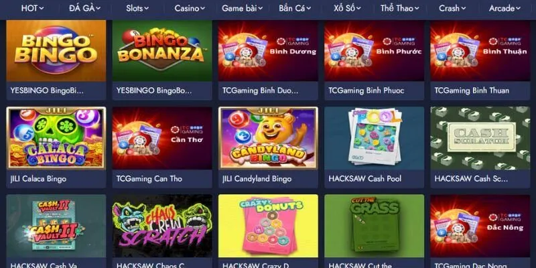The width and height of the screenshot is (536, 268).
Task: Select the Cần Thơ lottery tile
Action: [162, 138]
